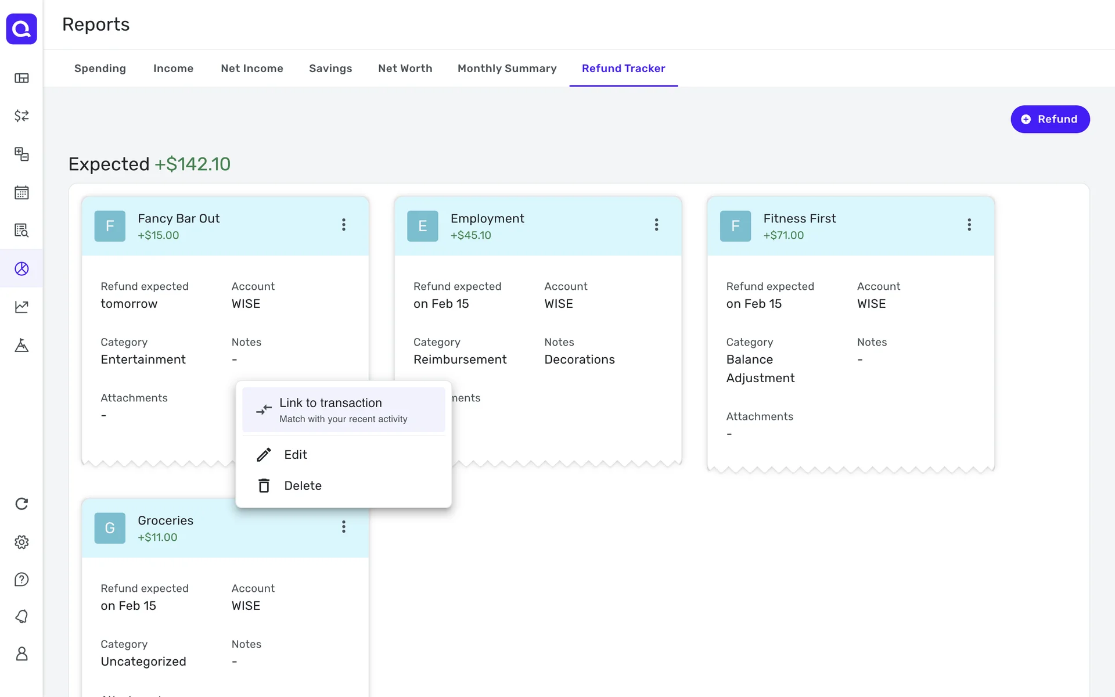Switch to the Monthly Summary tab
The height and width of the screenshot is (697, 1115).
click(x=507, y=69)
